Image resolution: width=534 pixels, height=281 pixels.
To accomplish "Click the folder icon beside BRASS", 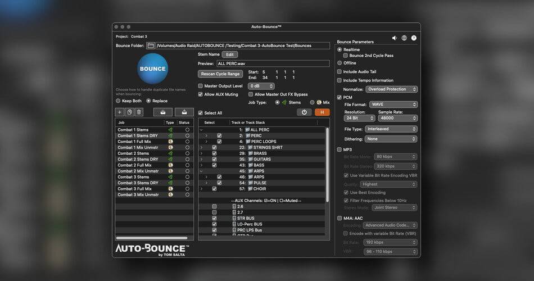I will point(250,153).
